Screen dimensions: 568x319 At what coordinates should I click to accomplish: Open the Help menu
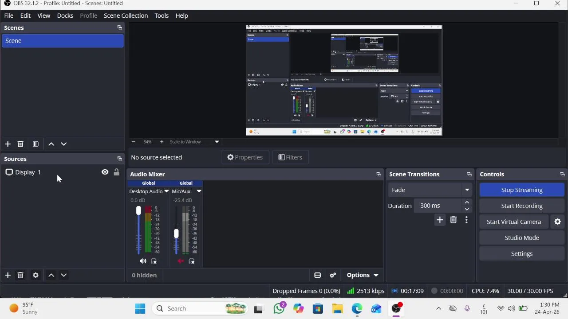click(181, 16)
